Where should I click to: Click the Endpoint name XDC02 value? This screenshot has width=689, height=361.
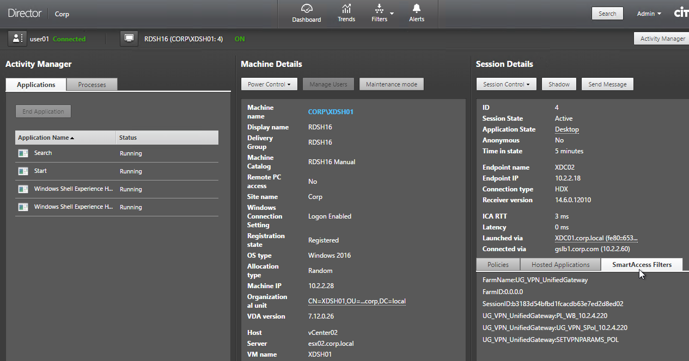pos(565,167)
